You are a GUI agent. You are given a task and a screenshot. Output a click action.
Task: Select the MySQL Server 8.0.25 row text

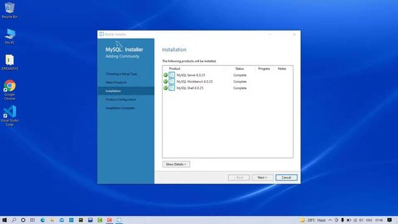[191, 75]
